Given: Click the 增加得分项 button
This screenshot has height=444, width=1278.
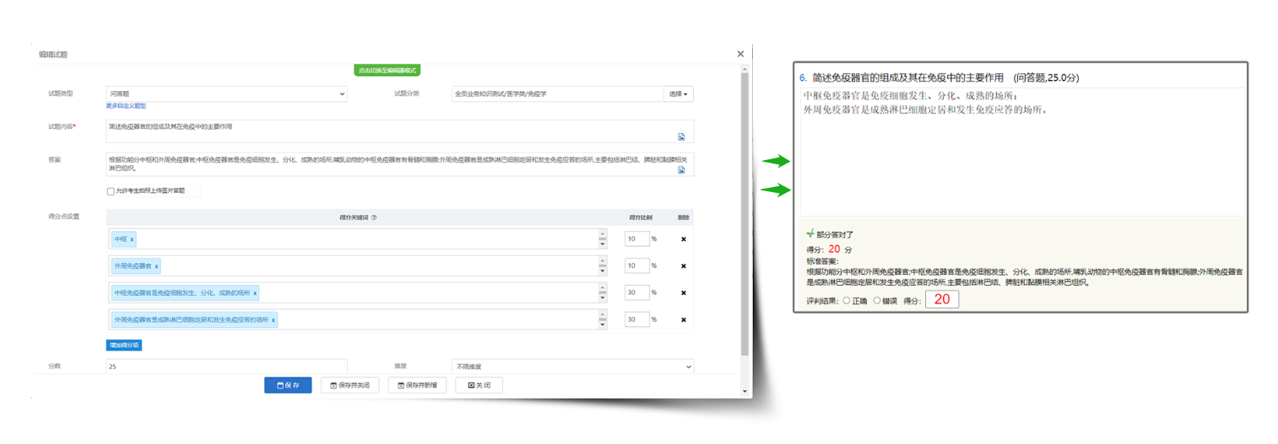Looking at the screenshot, I should pos(123,345).
